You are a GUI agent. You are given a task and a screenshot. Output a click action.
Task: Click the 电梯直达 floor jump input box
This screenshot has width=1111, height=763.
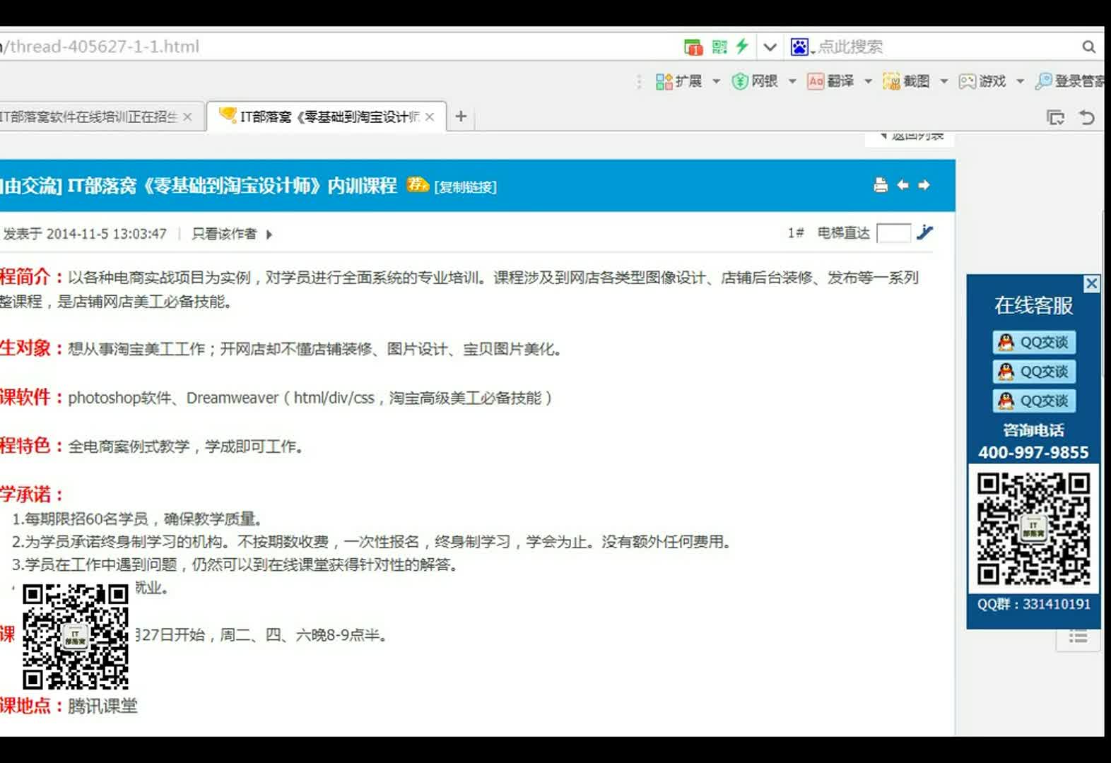point(893,233)
